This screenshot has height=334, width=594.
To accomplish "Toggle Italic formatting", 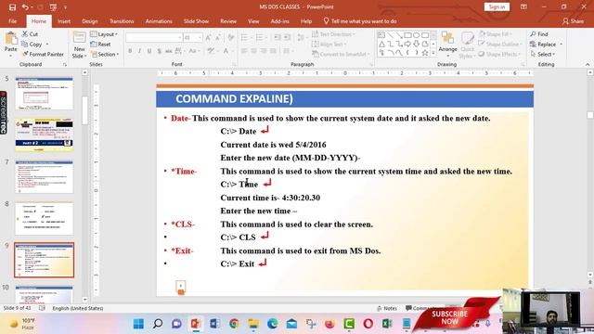I will [139, 51].
